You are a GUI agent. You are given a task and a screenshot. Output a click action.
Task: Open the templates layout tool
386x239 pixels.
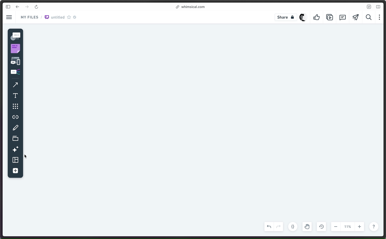pos(15,160)
